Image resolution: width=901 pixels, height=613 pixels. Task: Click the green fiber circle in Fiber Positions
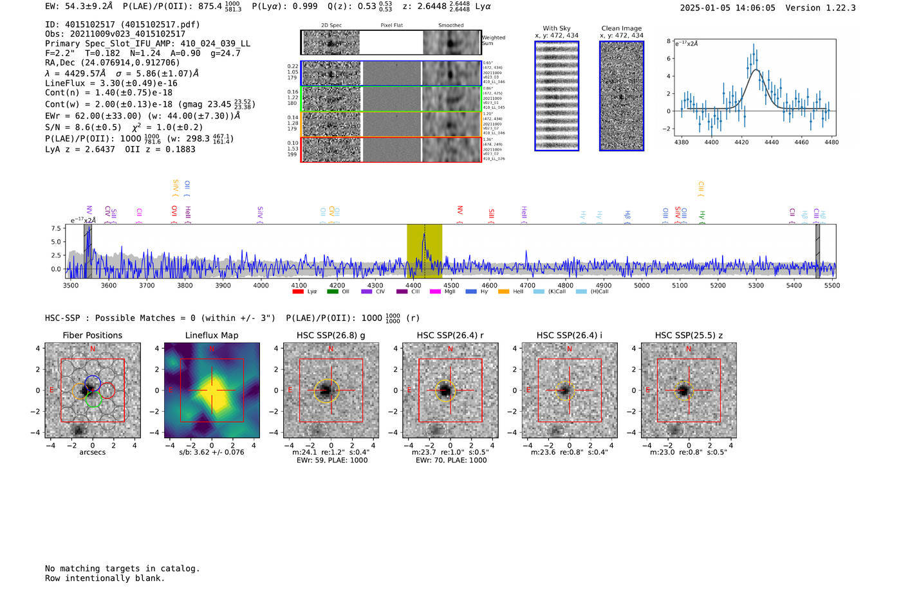coord(93,399)
